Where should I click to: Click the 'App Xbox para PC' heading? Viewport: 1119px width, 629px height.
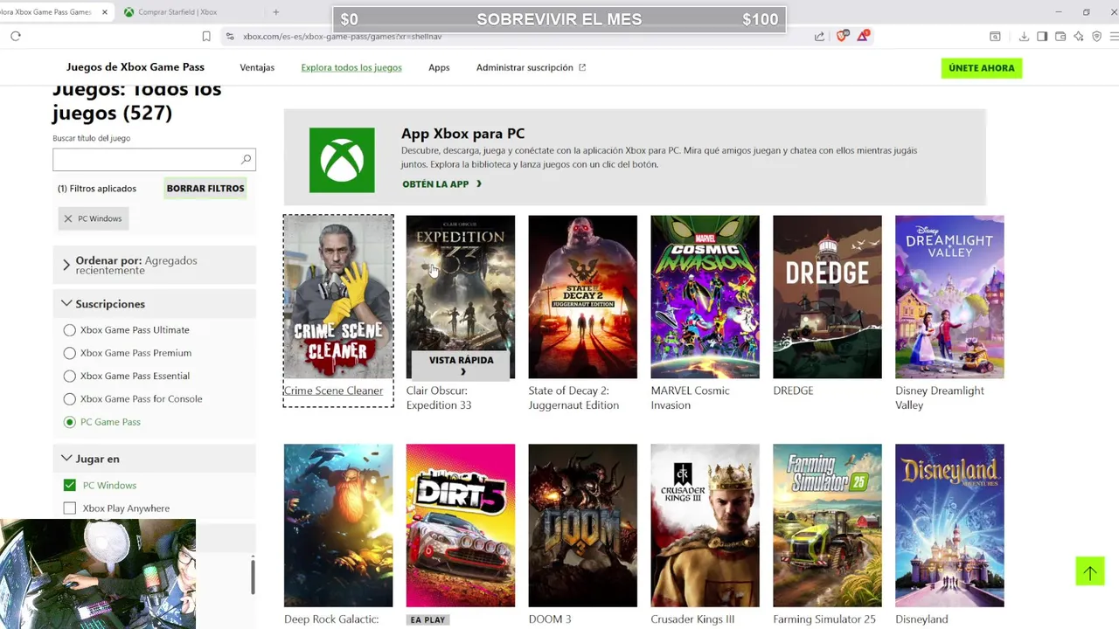462,134
